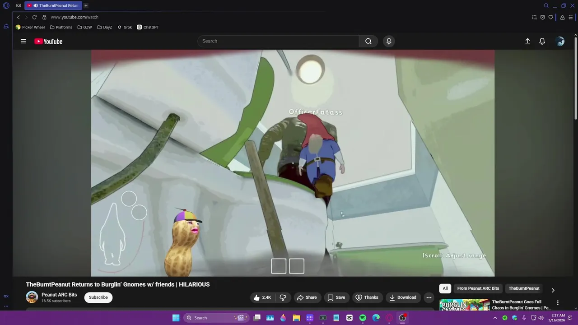Open the video title text
Image resolution: width=578 pixels, height=325 pixels.
[x=118, y=284]
